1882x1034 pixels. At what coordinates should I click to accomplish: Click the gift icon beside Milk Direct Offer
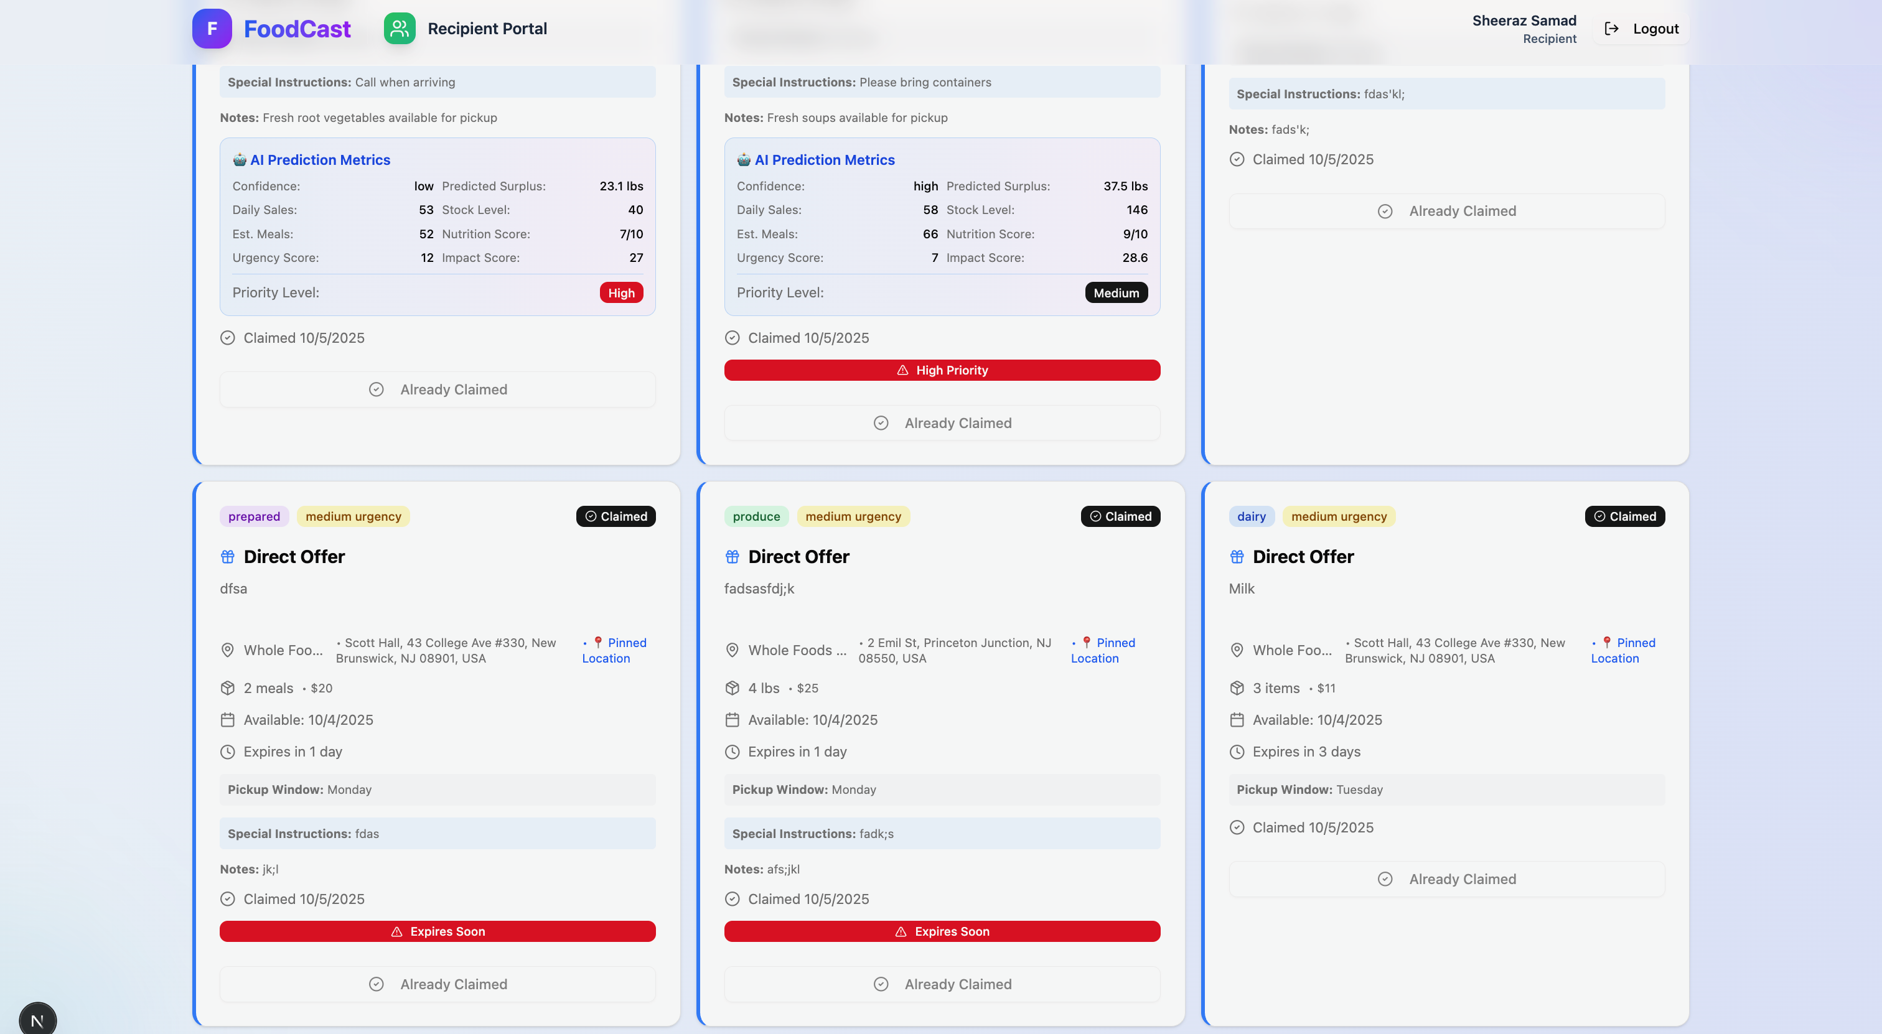coord(1236,556)
